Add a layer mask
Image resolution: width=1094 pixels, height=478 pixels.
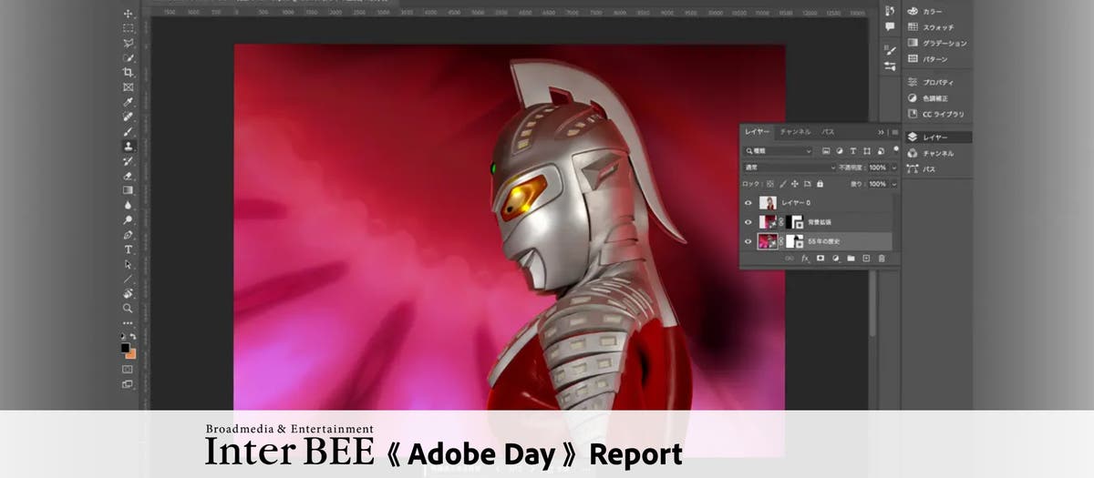[x=820, y=259]
